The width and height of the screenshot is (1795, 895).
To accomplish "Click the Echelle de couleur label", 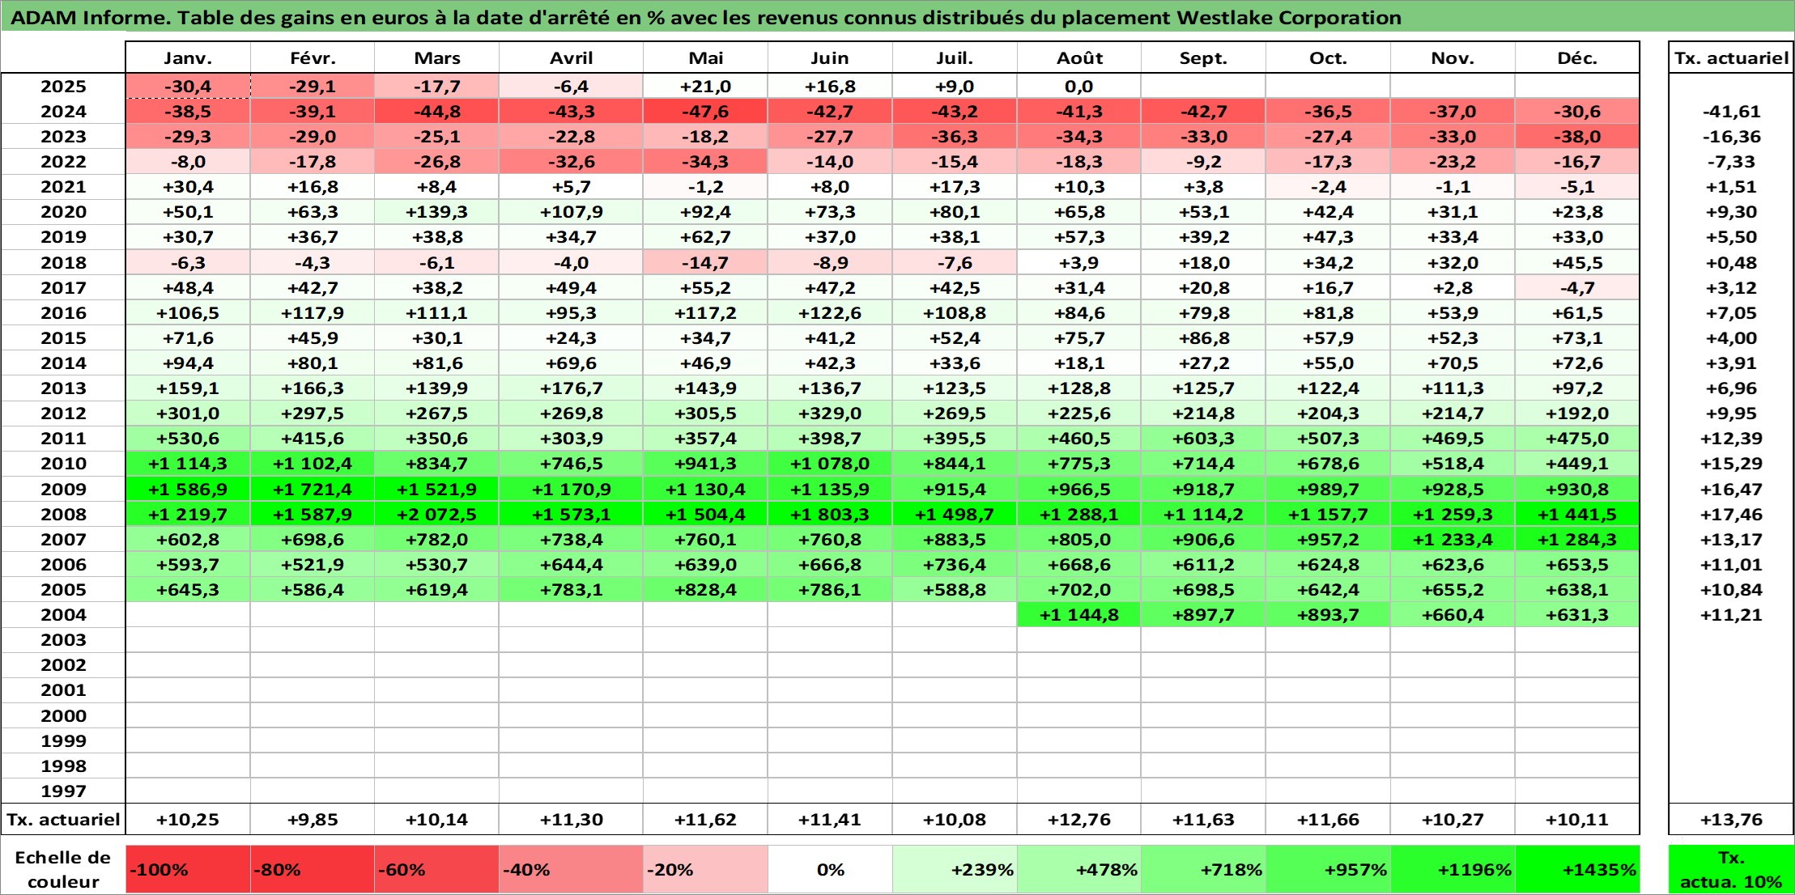I will pyautogui.click(x=63, y=870).
